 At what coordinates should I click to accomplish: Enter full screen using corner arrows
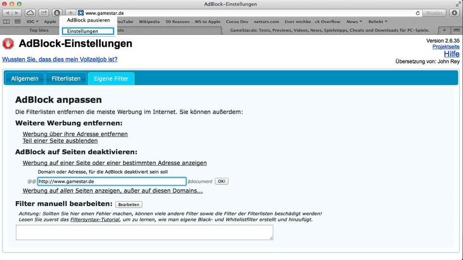click(x=457, y=4)
